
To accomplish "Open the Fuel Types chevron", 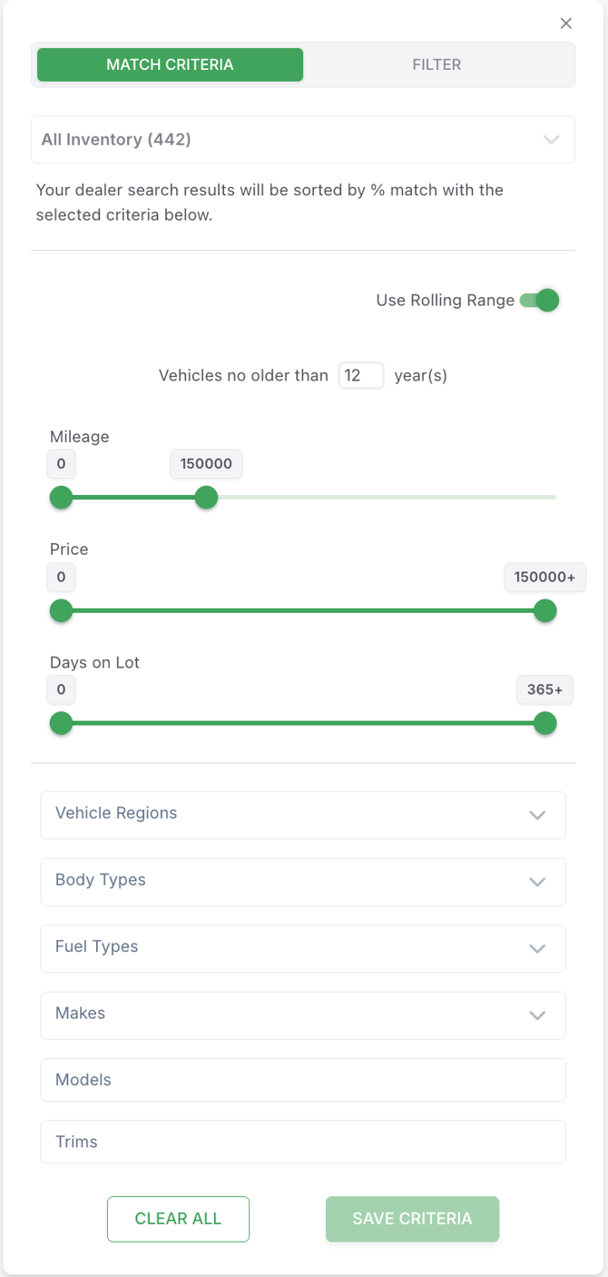I will pos(537,948).
